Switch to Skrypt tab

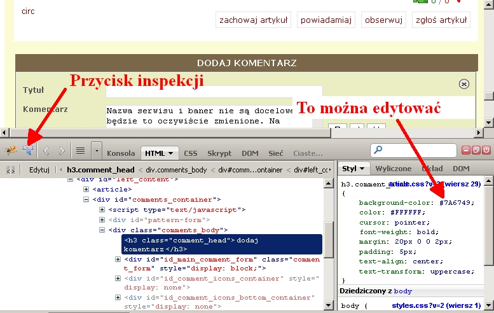click(219, 153)
